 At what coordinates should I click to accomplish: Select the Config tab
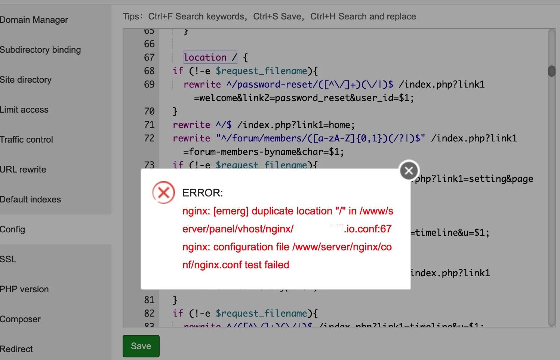(x=13, y=229)
